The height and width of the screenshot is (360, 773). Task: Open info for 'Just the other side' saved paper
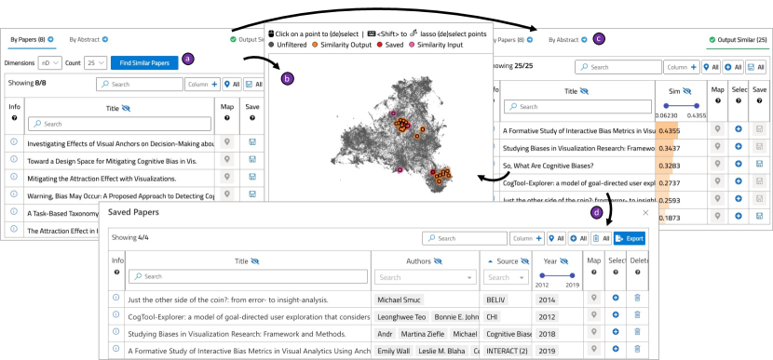(115, 298)
